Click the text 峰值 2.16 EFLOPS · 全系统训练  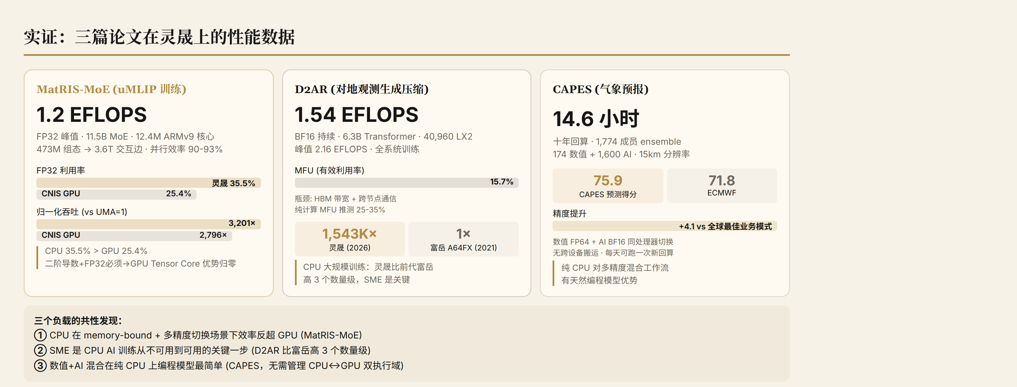coord(357,149)
